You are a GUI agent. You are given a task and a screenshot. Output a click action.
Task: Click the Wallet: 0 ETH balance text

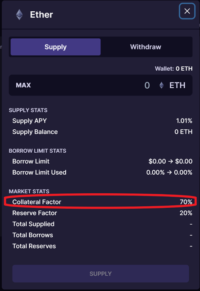pos(174,68)
